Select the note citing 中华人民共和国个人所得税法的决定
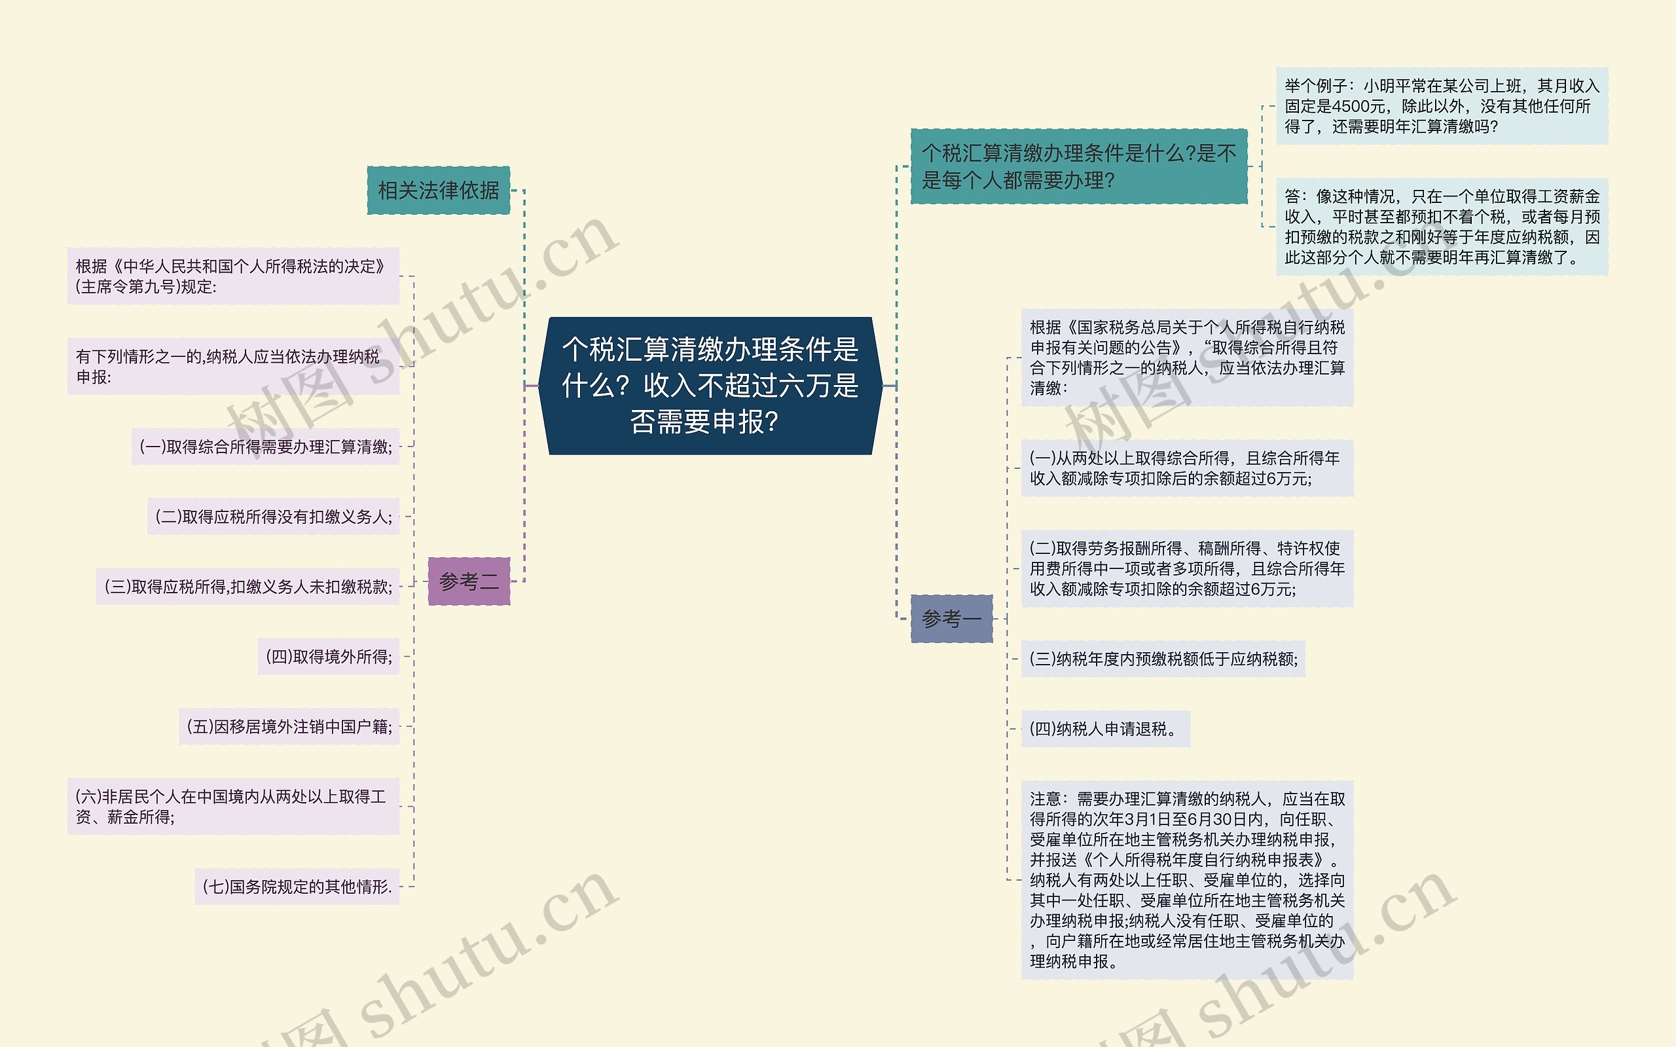 [233, 276]
